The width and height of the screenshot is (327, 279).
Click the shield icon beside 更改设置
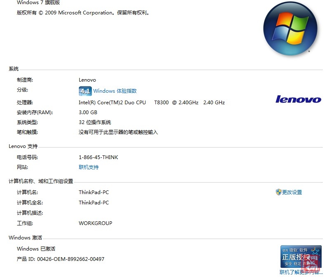[x=278, y=192]
